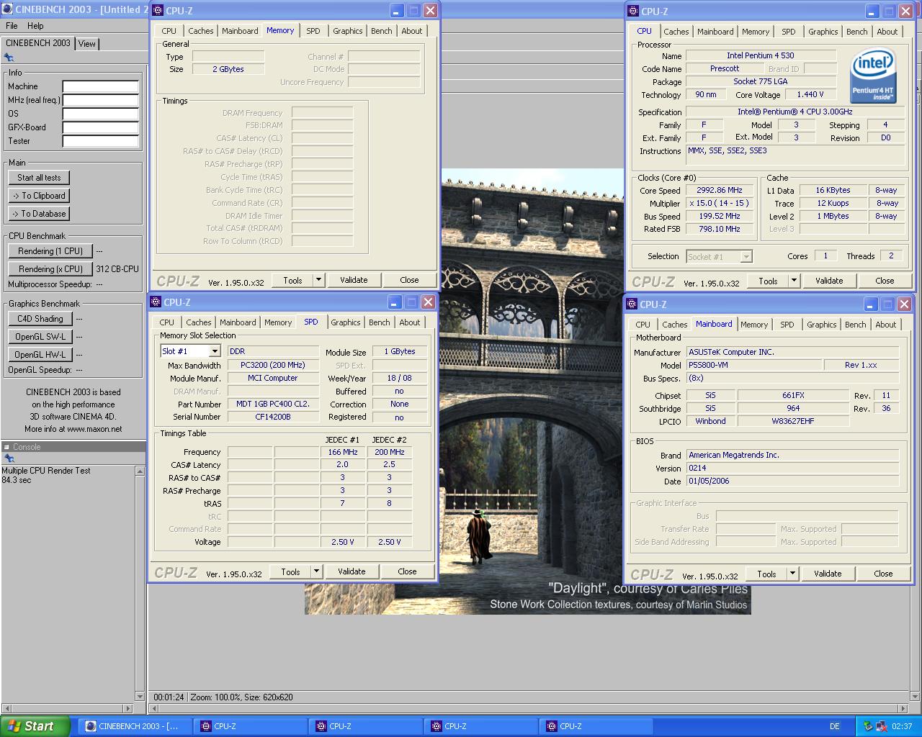Open the Tools dropdown arrow in the Memory window

coord(319,280)
